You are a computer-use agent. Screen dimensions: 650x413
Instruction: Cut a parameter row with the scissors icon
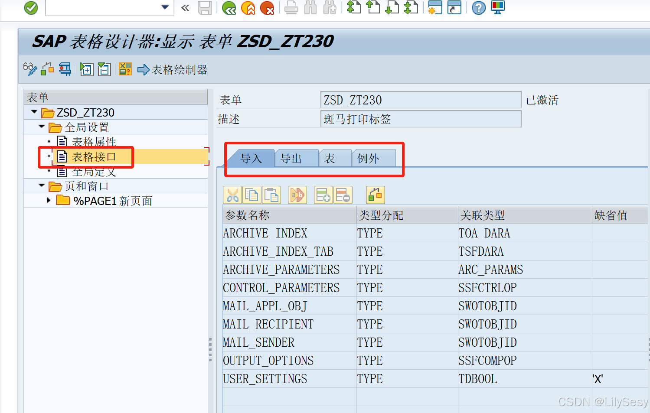(232, 195)
